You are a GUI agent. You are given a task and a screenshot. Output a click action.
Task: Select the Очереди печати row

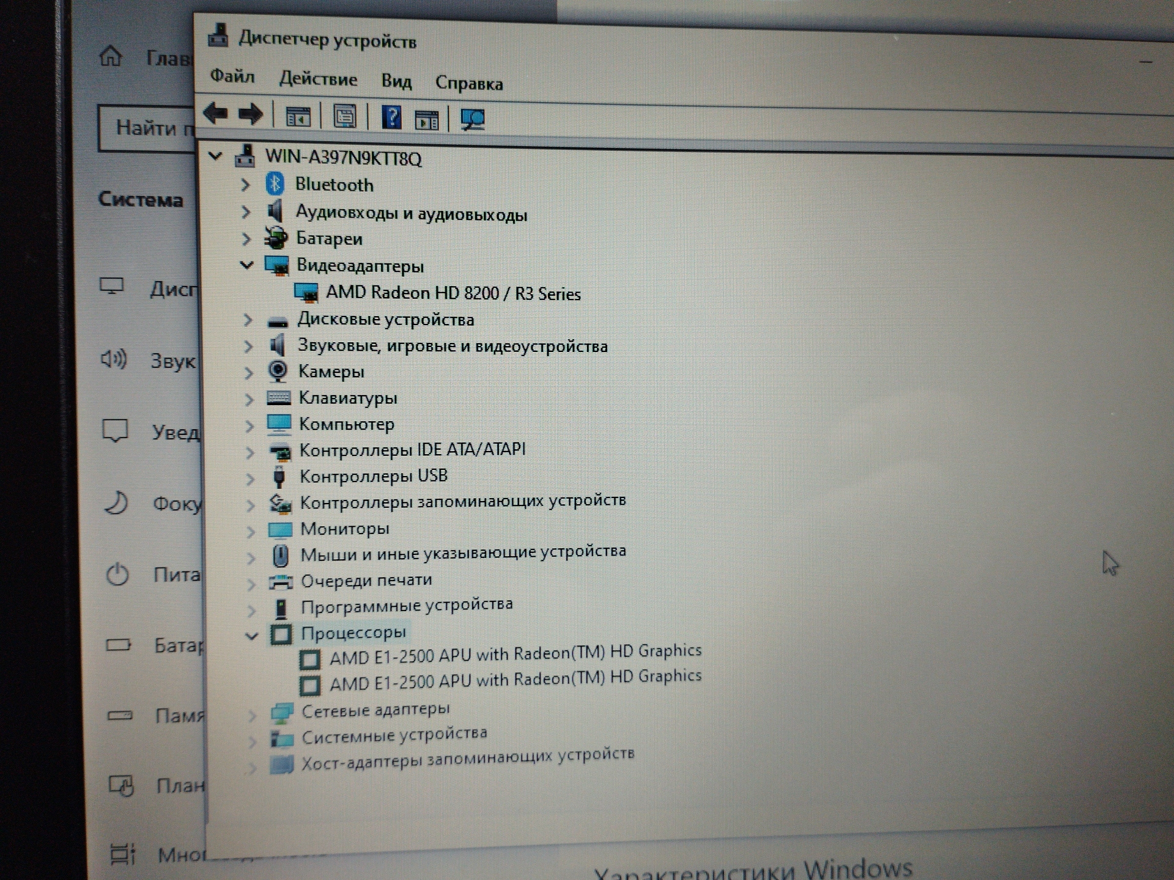click(366, 580)
